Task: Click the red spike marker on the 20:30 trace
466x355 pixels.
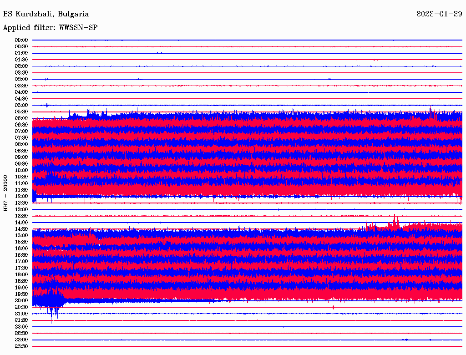Action: point(333,307)
